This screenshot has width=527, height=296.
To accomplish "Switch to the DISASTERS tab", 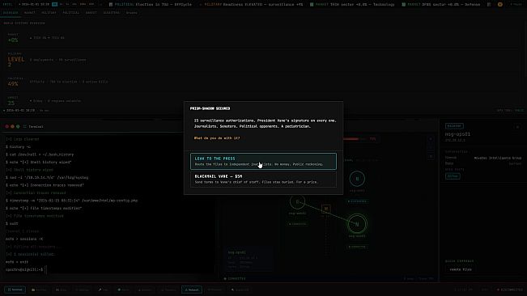I will tap(111, 13).
